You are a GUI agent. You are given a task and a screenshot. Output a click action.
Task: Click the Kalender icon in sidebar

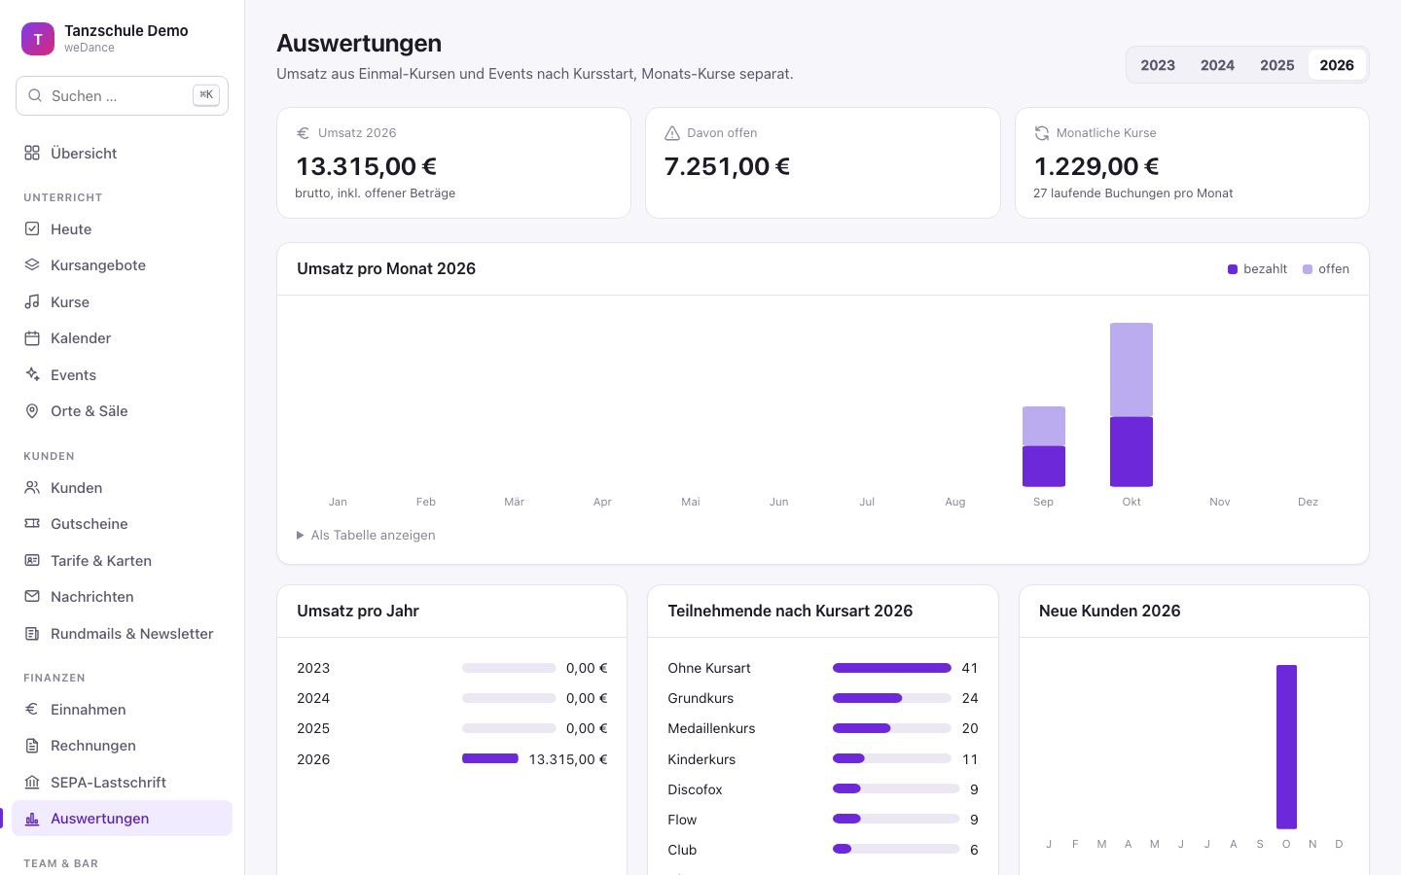click(x=32, y=338)
